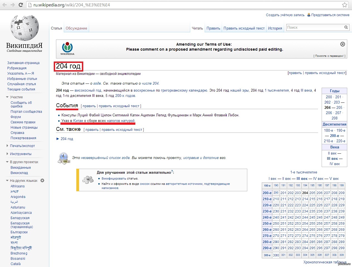Click Создать учётную запись link
352x267 pixels.
pyautogui.click(x=285, y=15)
